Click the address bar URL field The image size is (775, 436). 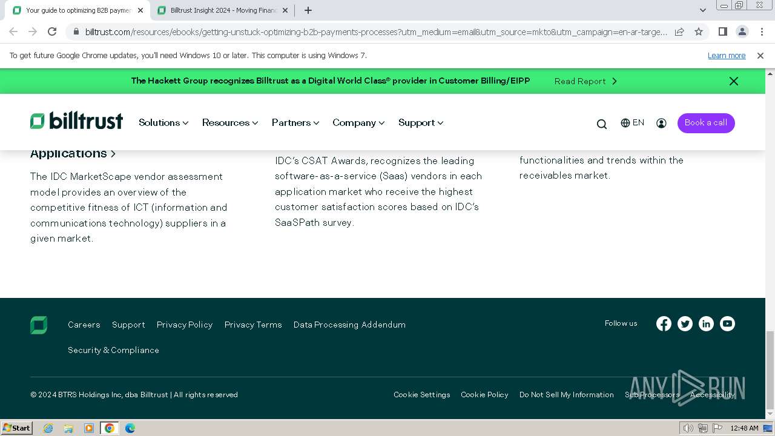click(x=375, y=31)
